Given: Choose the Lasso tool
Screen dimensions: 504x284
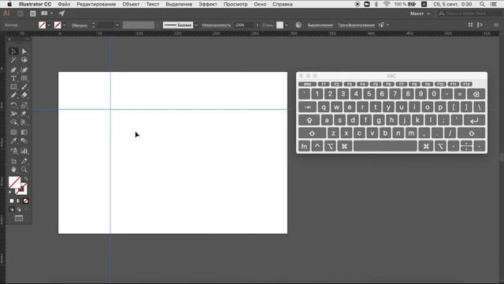Looking at the screenshot, I should click(x=24, y=60).
